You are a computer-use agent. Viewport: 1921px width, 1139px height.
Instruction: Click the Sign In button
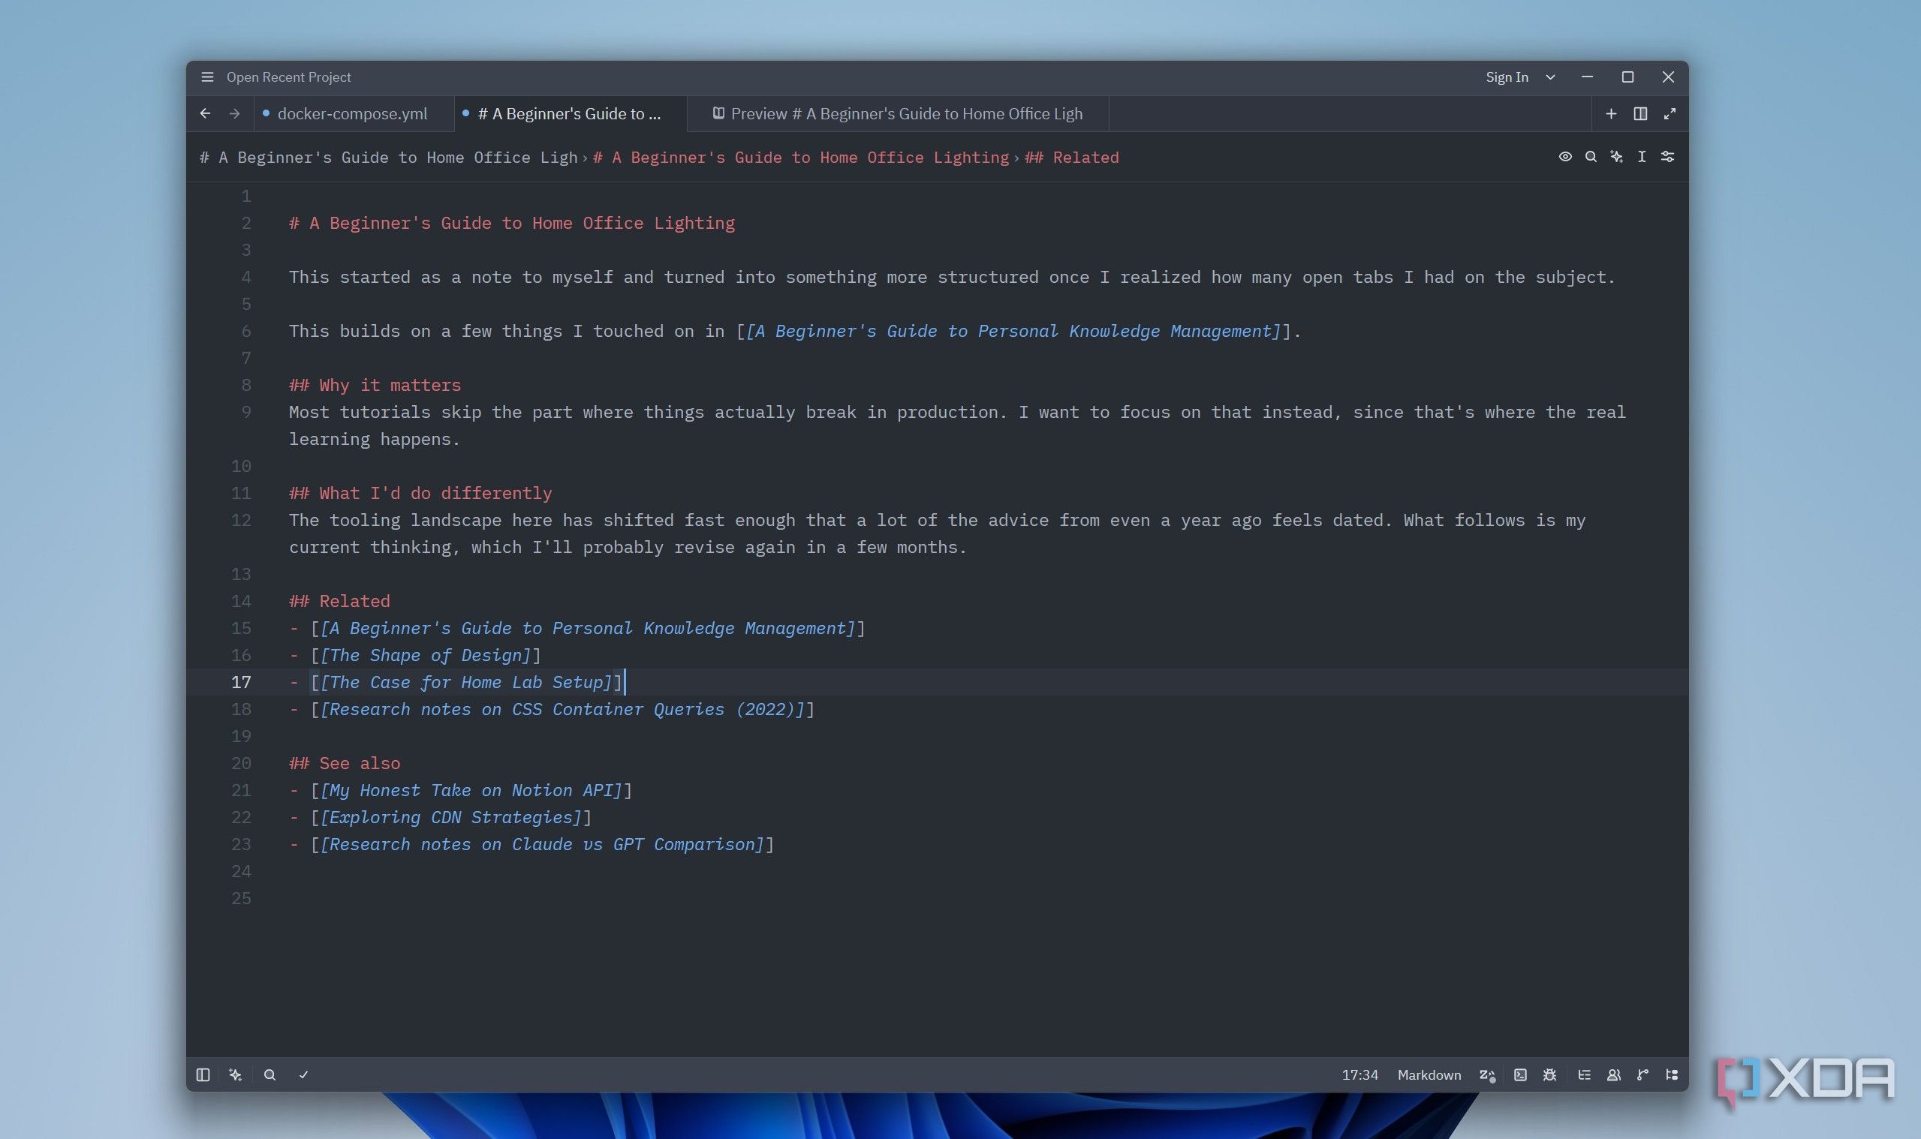(x=1507, y=77)
